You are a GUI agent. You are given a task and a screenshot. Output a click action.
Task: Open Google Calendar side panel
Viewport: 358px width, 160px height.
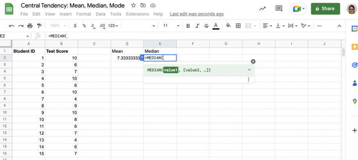tap(354, 28)
